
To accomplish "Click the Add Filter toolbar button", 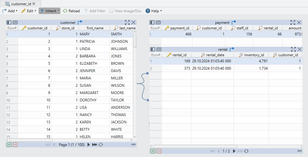I will (x=95, y=11).
